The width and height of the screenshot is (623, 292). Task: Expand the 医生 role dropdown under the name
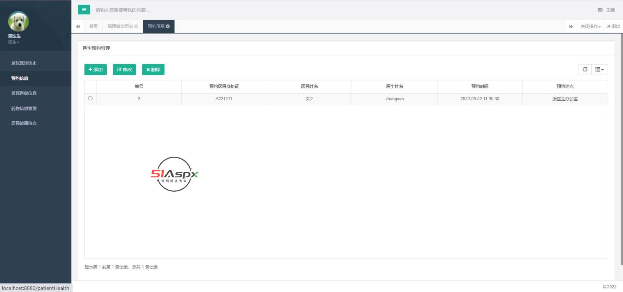click(14, 42)
